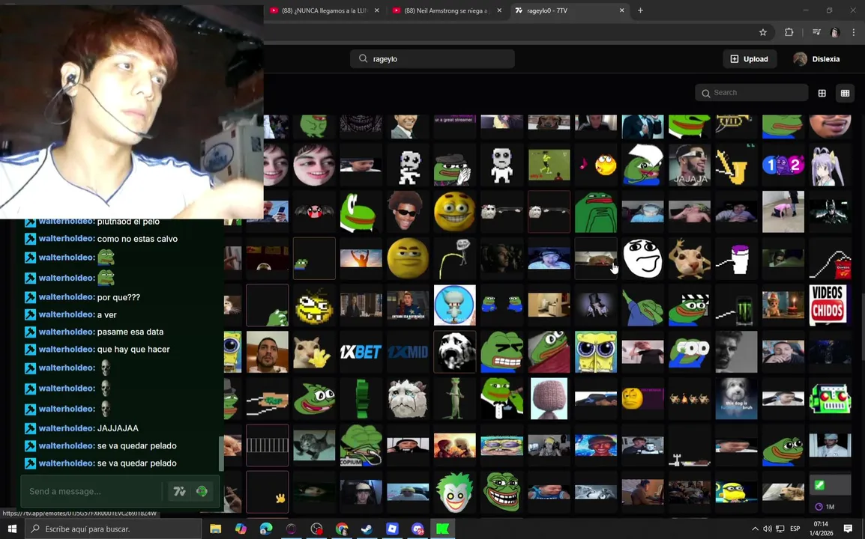Open the COPIUM Pepe emote
Screen dimensions: 865x539
(361, 445)
